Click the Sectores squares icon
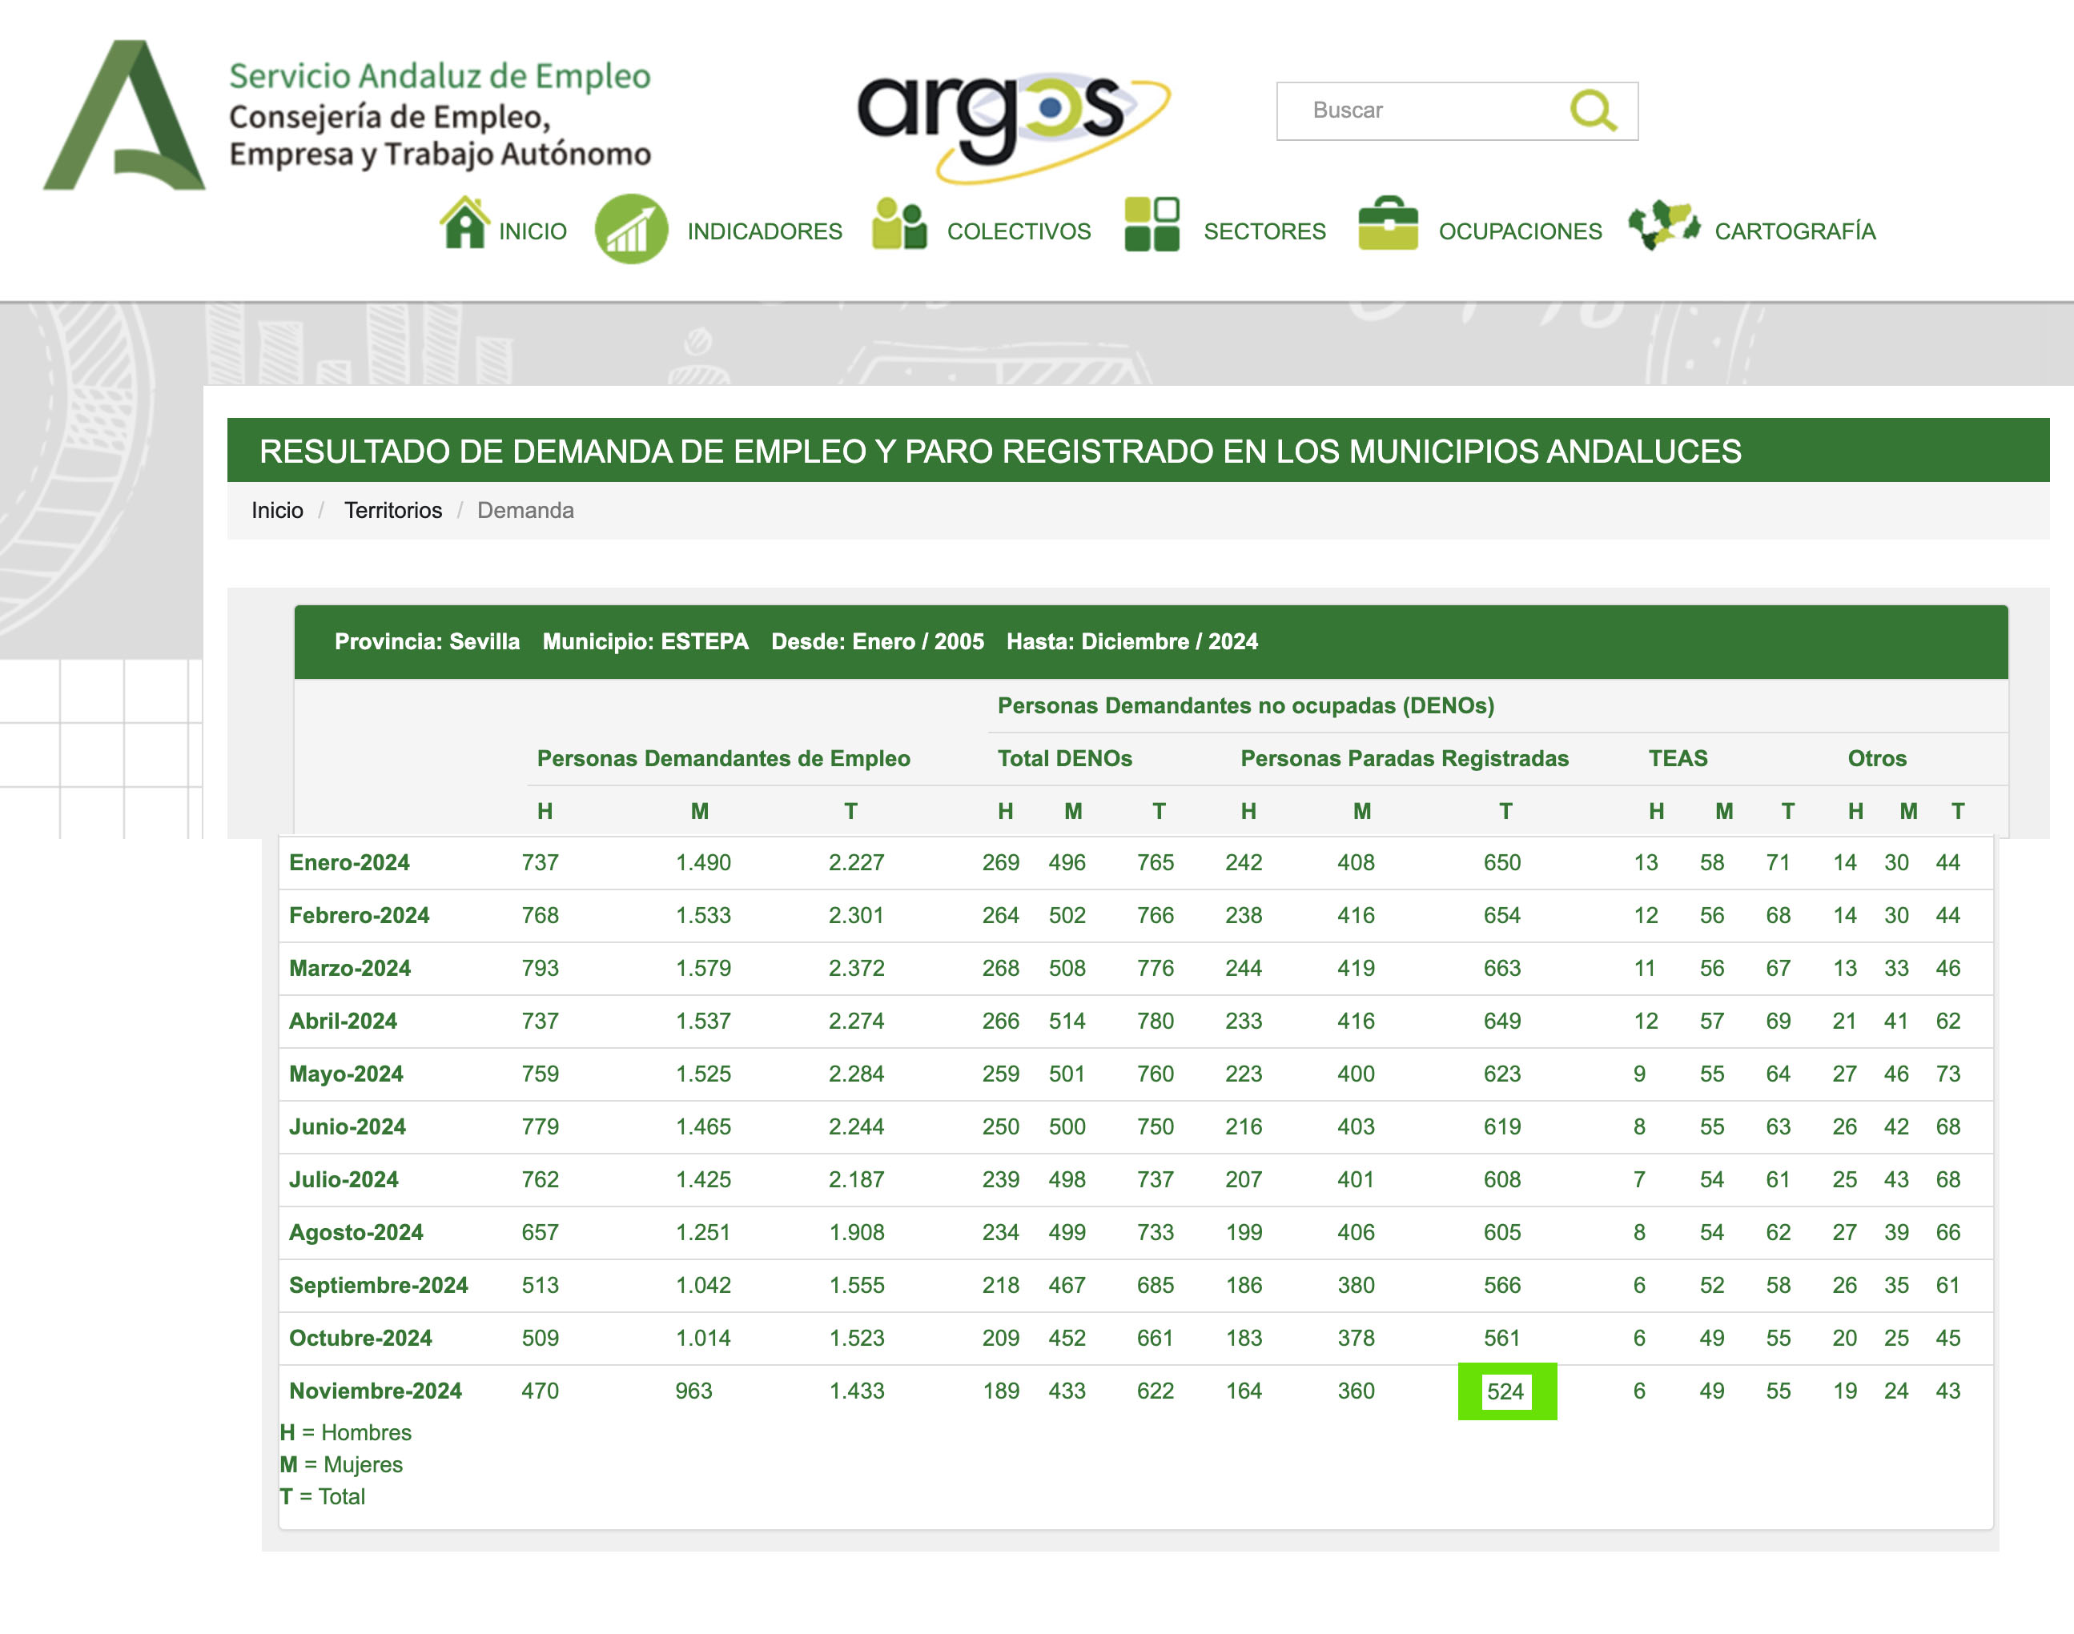Screen dimensions: 2074x1634 [x=1151, y=225]
